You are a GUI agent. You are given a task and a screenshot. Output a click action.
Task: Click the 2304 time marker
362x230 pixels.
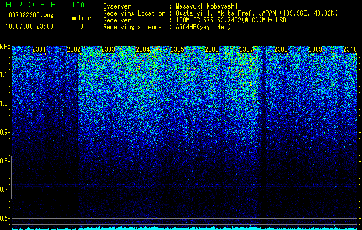click(143, 49)
